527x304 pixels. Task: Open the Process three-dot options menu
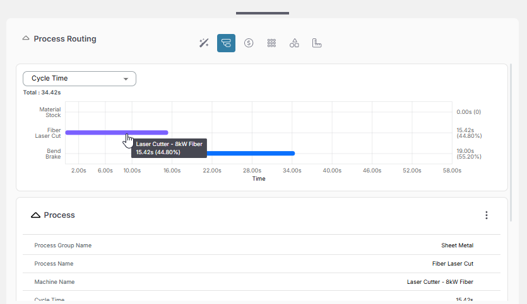pyautogui.click(x=486, y=215)
